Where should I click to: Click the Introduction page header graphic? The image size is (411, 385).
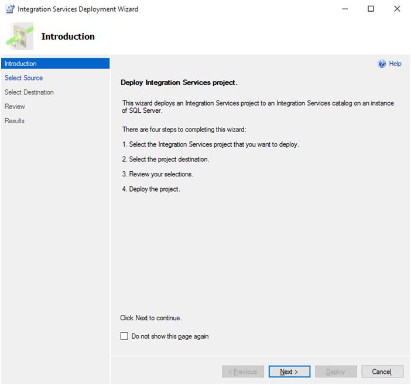point(20,36)
